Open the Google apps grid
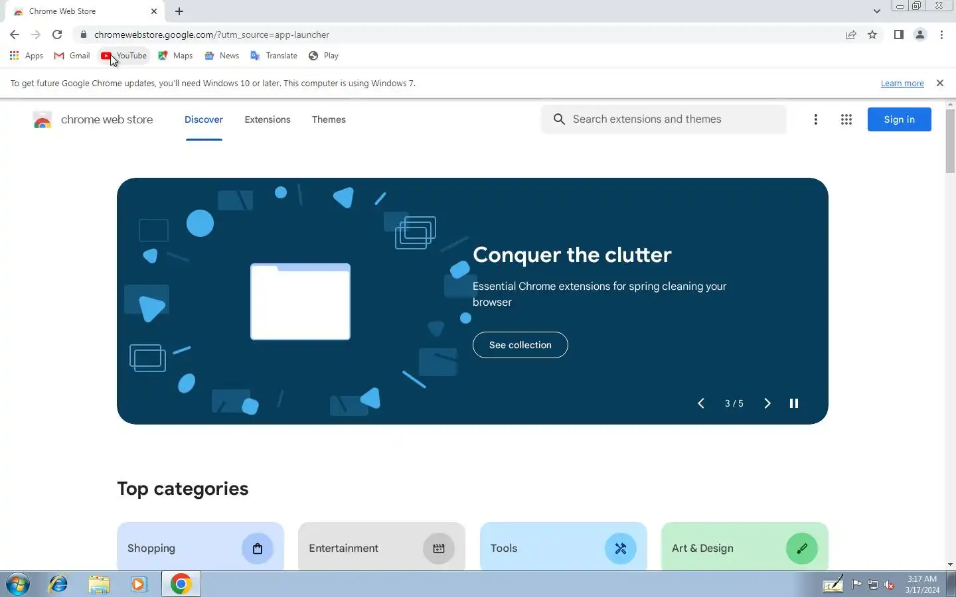 [846, 119]
